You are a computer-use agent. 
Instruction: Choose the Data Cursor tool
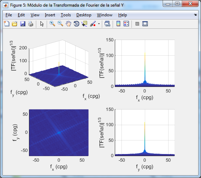[84, 24]
